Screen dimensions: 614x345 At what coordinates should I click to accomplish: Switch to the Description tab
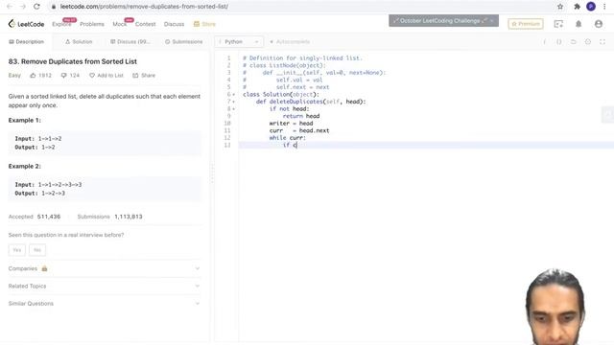coord(26,41)
